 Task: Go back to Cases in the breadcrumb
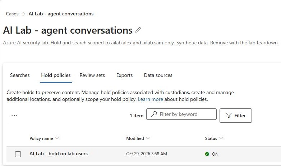pos(12,14)
